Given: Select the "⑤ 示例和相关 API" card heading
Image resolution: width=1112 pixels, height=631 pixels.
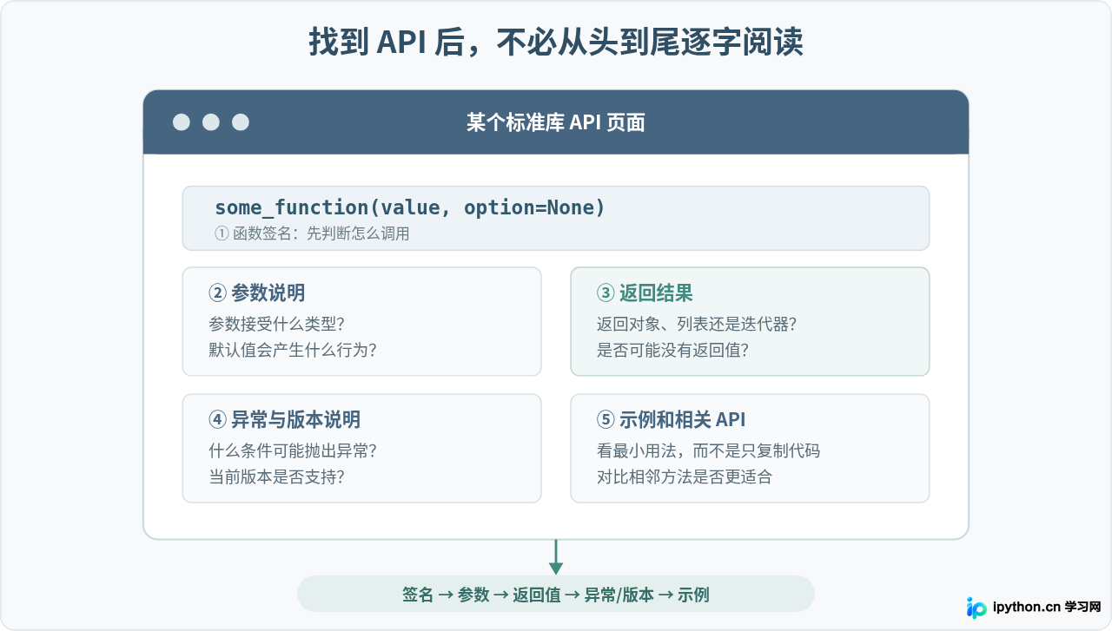Looking at the screenshot, I should pyautogui.click(x=672, y=420).
